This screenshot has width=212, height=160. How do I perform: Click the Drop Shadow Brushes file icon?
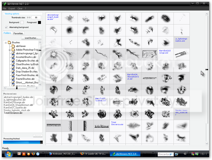(x=13, y=72)
